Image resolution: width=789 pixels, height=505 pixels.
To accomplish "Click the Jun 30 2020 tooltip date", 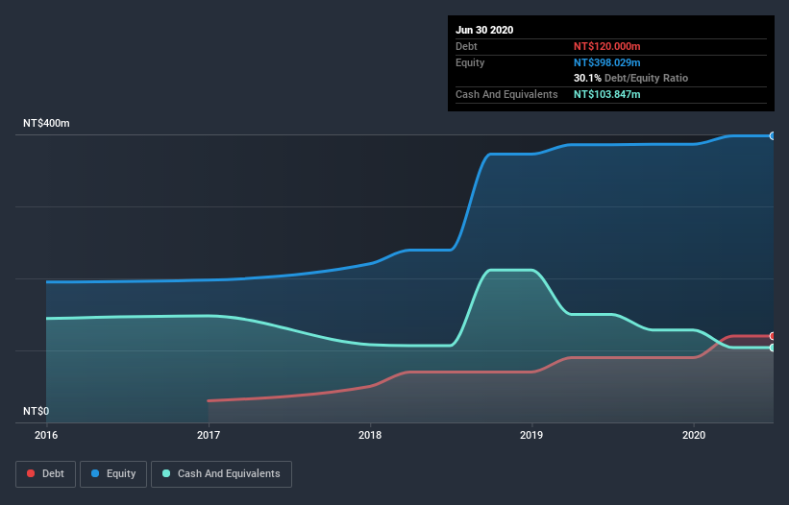I will pos(484,30).
